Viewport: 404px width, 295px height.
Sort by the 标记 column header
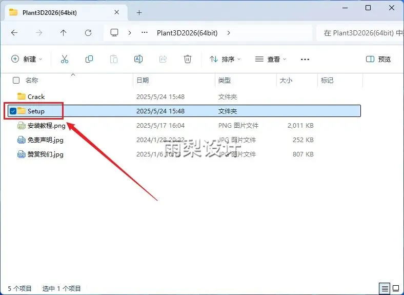[327, 80]
